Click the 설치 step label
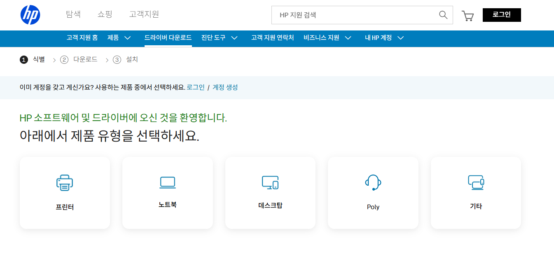 coord(132,59)
